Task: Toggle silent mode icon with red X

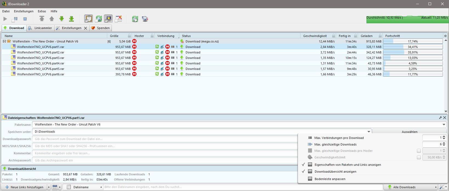Action: (x=118, y=19)
